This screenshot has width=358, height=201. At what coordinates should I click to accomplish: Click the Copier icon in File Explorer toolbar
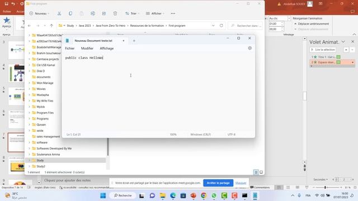coord(70,13)
